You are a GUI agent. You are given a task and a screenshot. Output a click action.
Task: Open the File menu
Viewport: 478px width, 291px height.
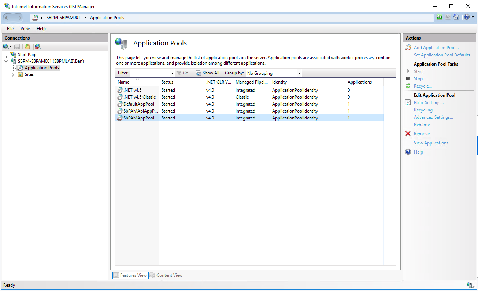coord(10,29)
